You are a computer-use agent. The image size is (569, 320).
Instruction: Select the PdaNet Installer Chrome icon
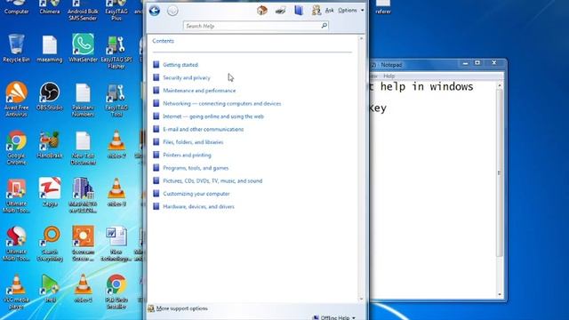point(116,292)
